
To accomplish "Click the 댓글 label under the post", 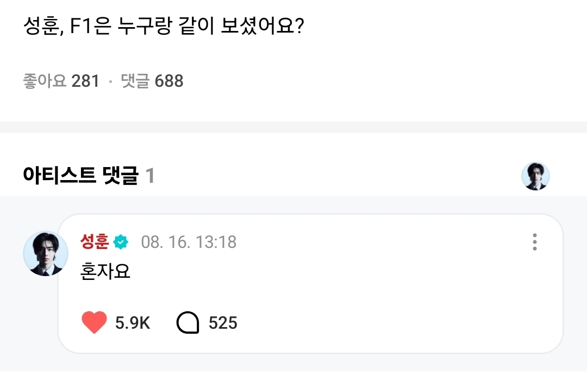I will click(x=135, y=81).
